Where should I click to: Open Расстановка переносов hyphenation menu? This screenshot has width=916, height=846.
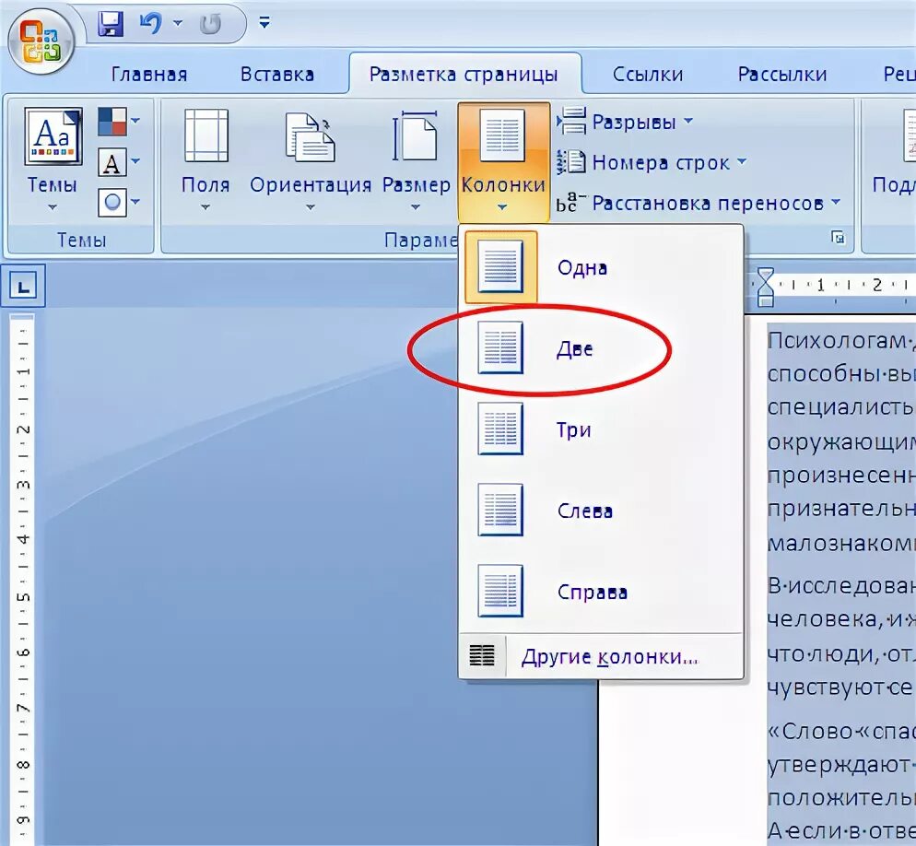click(698, 204)
